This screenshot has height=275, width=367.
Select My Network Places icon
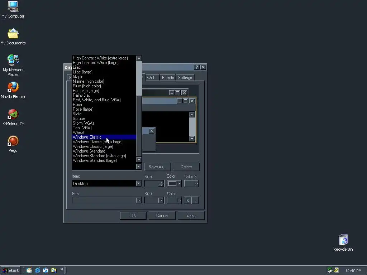13,65
